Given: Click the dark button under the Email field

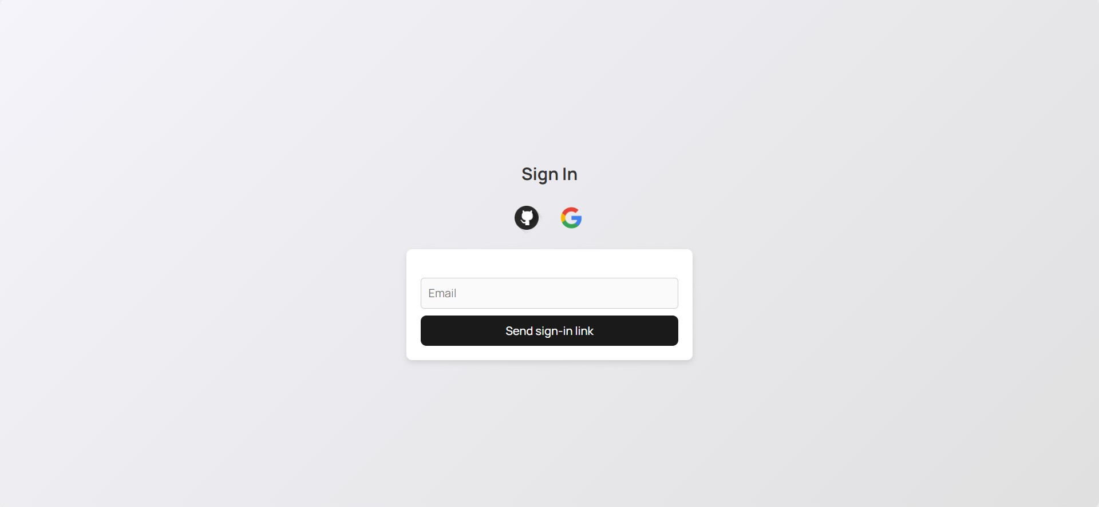Looking at the screenshot, I should [x=549, y=330].
